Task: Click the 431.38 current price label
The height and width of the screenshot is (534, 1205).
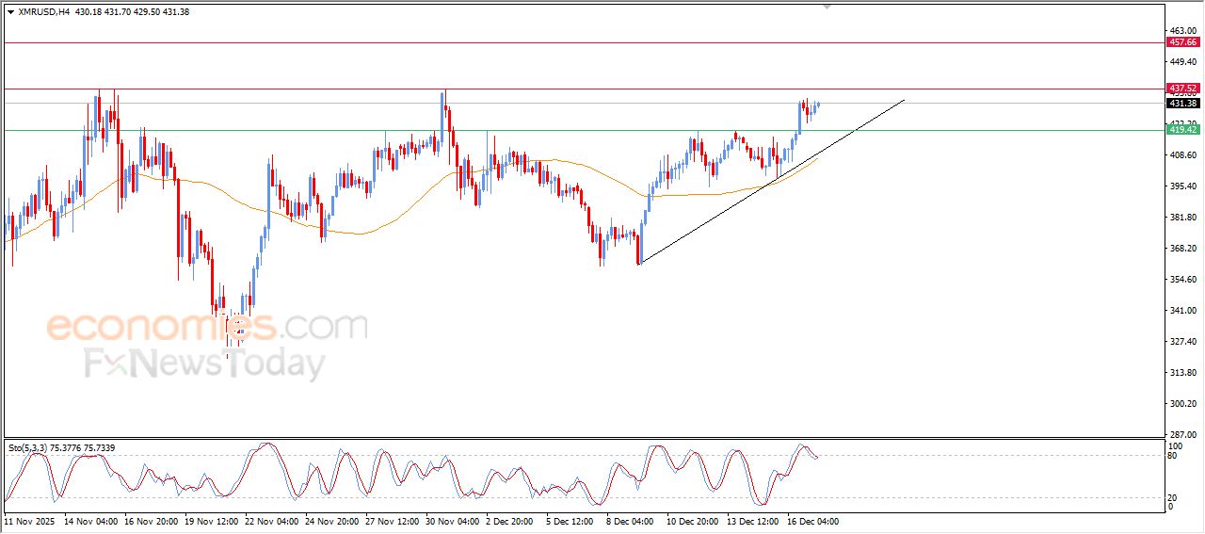Action: tap(1181, 104)
